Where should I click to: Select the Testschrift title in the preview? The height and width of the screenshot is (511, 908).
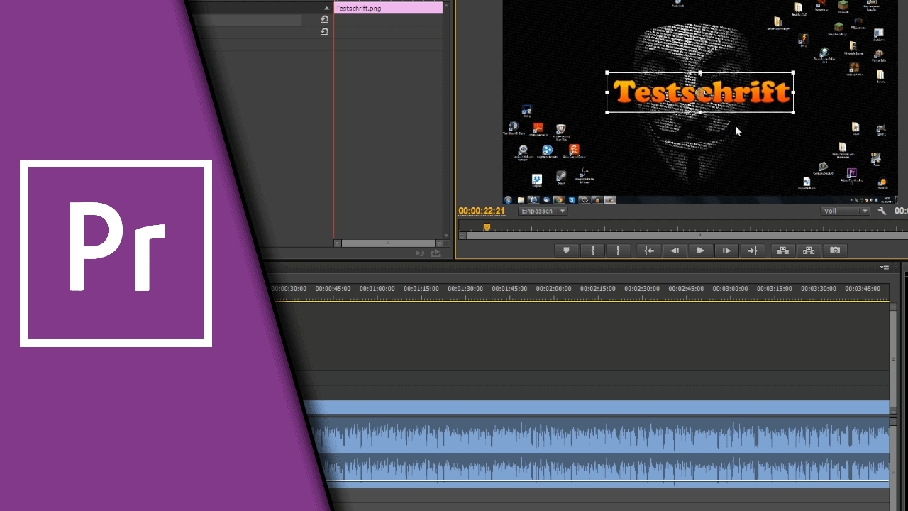(x=700, y=92)
